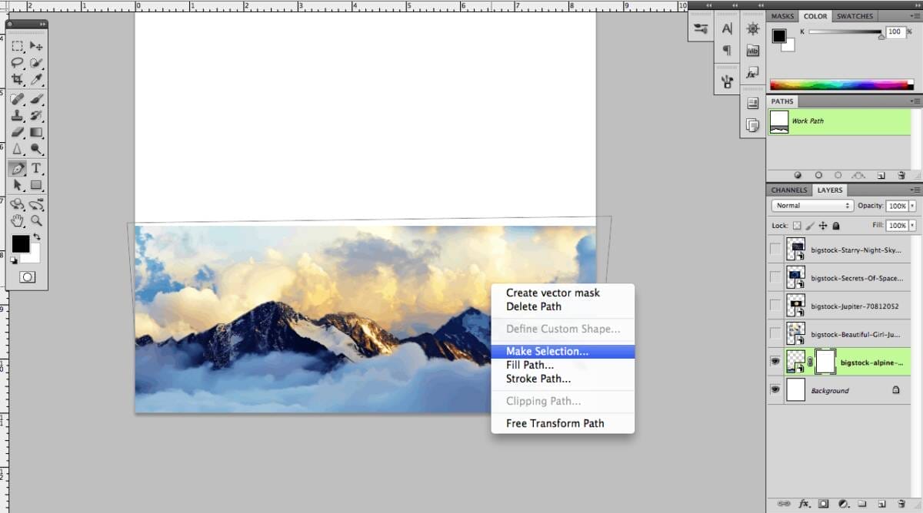This screenshot has width=923, height=513.
Task: Select the Clone Stamp tool
Action: coord(17,116)
